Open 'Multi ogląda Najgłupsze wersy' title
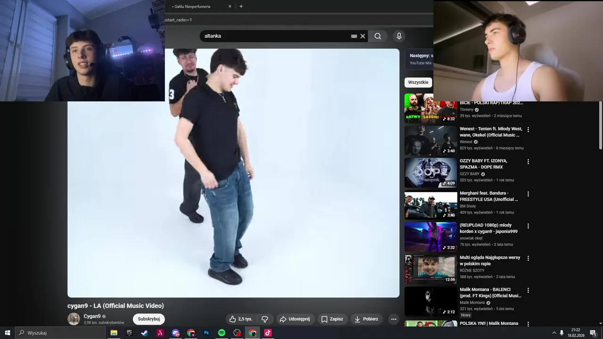603x339 pixels. (490, 260)
